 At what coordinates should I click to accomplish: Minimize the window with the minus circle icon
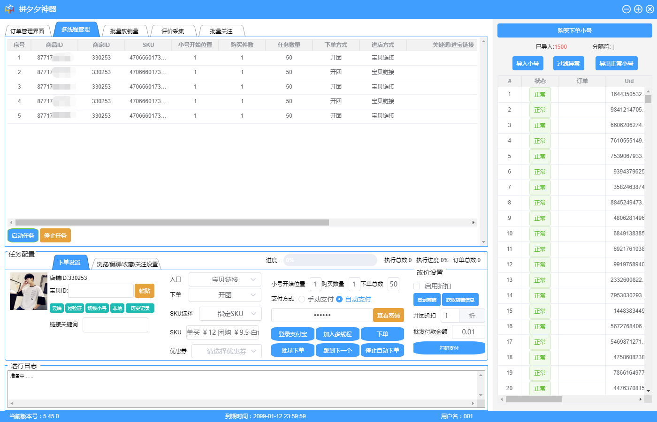(x=626, y=9)
